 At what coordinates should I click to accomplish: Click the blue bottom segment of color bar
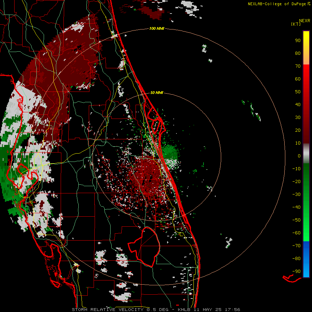[306, 259]
